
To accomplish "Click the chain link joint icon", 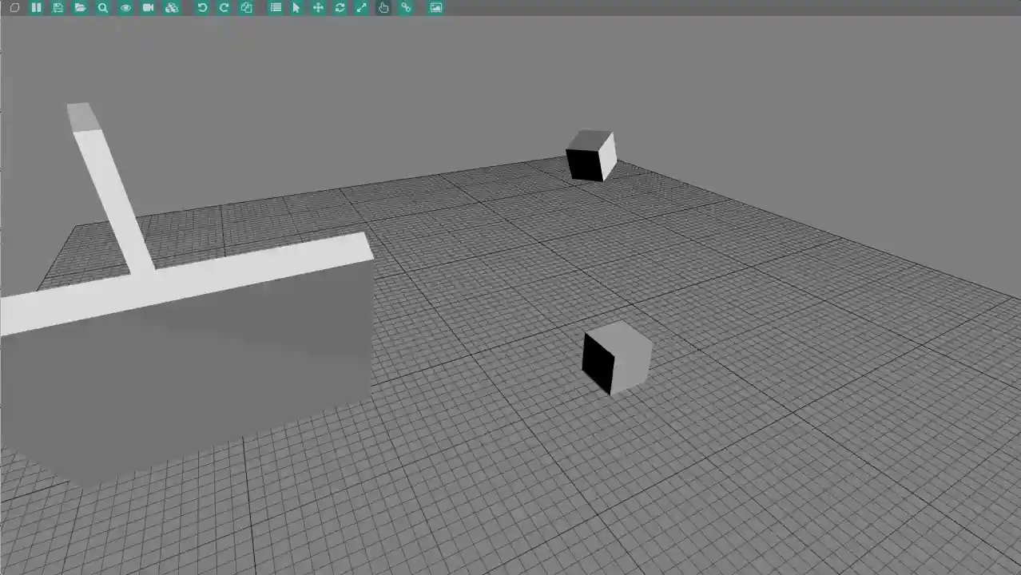I will pyautogui.click(x=406, y=7).
